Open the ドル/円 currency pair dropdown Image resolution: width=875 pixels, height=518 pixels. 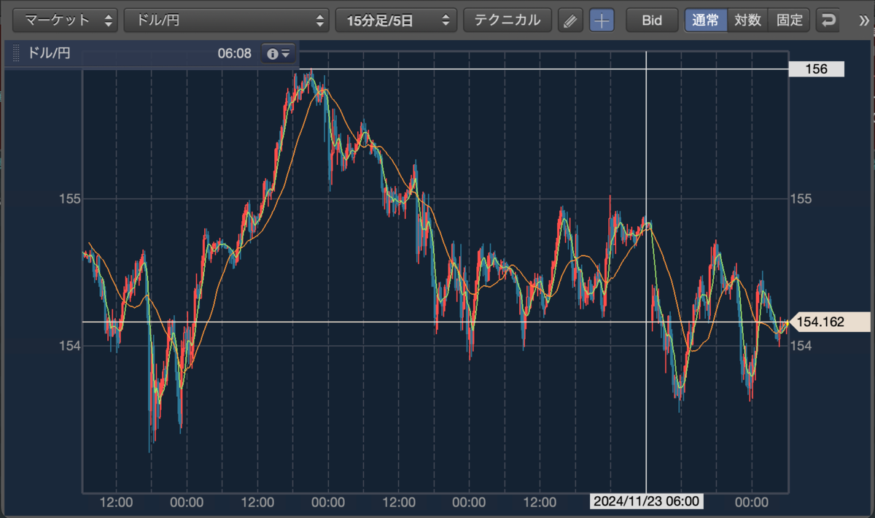click(x=227, y=20)
